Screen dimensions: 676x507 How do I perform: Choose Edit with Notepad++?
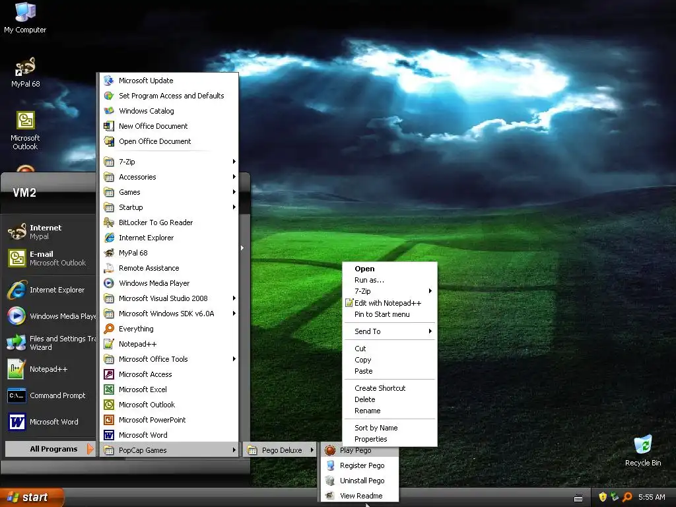[389, 302]
